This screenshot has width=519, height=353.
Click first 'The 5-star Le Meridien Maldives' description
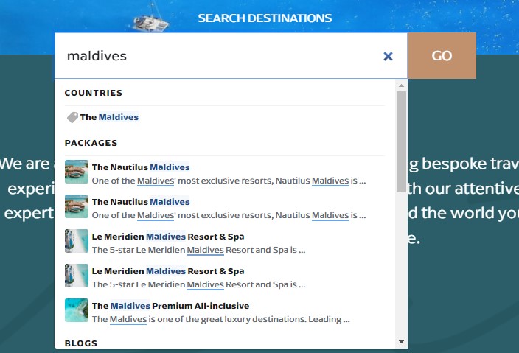tap(198, 250)
